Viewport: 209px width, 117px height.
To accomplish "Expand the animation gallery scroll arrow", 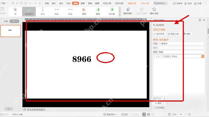I will [x=119, y=15].
